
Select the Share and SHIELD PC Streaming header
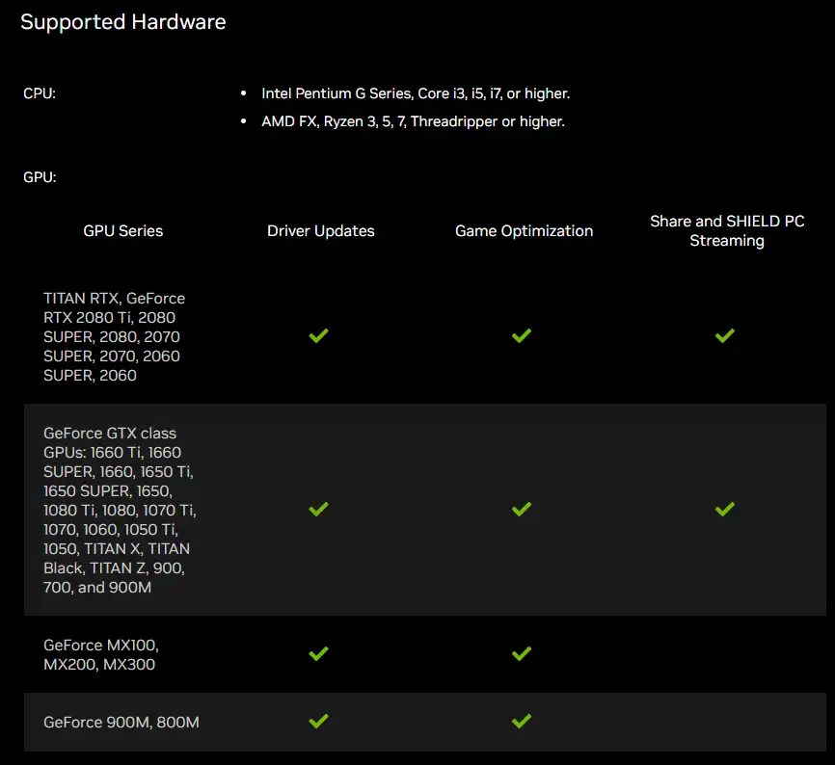click(726, 230)
